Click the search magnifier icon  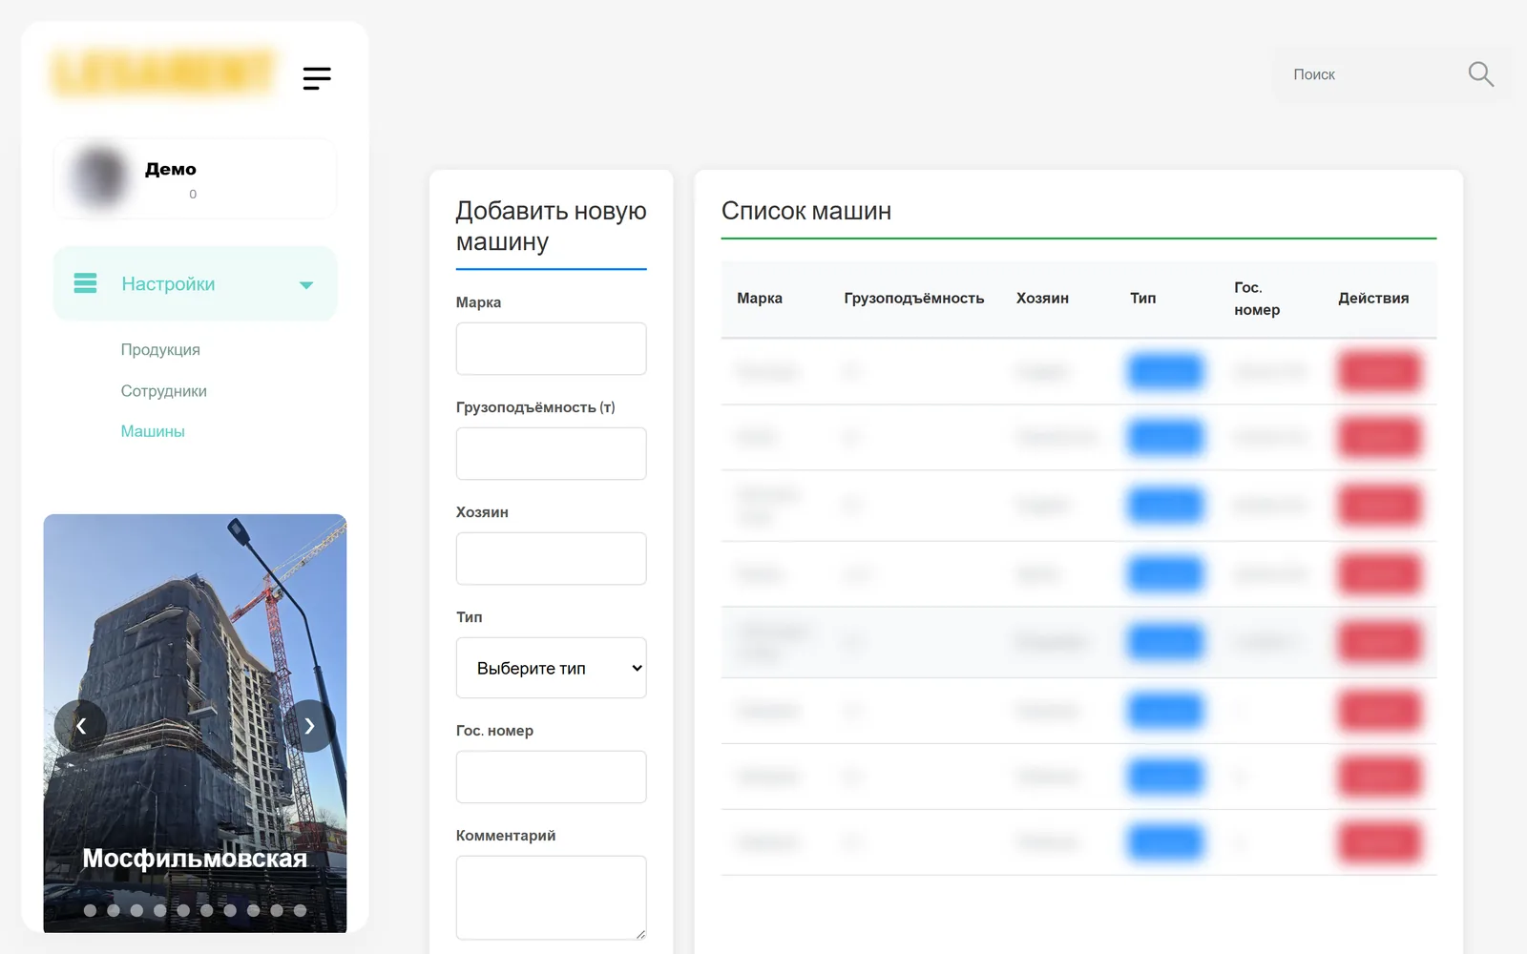pos(1480,74)
